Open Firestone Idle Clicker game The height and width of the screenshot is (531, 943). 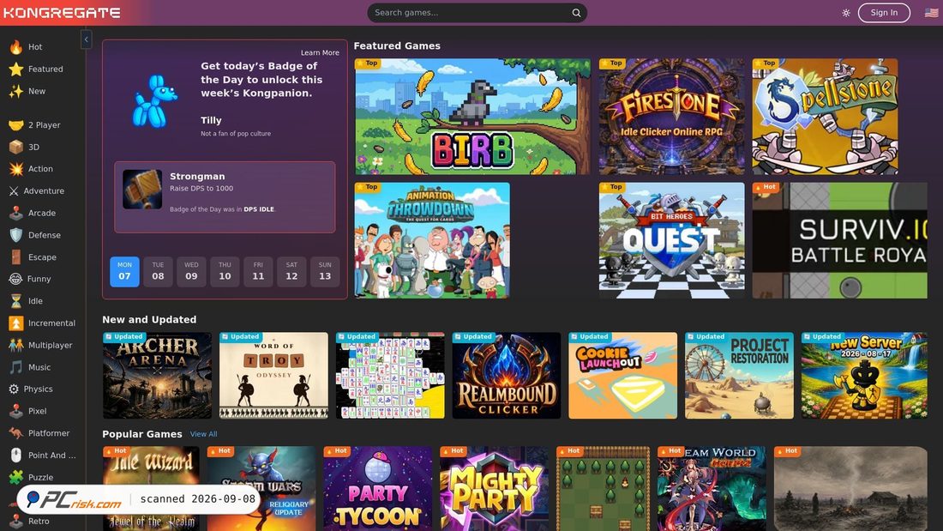click(672, 116)
